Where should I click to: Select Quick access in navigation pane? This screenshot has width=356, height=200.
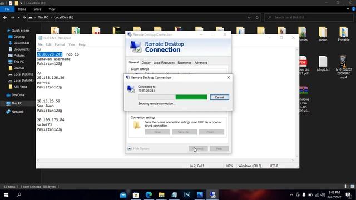pyautogui.click(x=18, y=31)
